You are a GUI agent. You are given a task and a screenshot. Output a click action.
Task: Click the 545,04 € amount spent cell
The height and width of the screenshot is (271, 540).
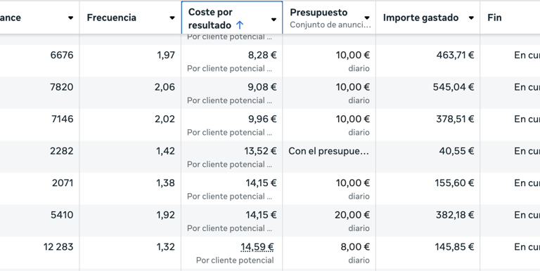454,87
